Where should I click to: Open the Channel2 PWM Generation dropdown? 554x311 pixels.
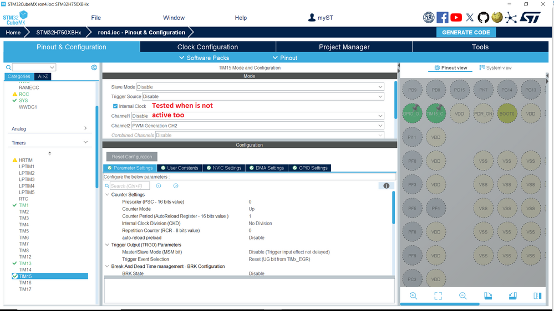pos(257,126)
